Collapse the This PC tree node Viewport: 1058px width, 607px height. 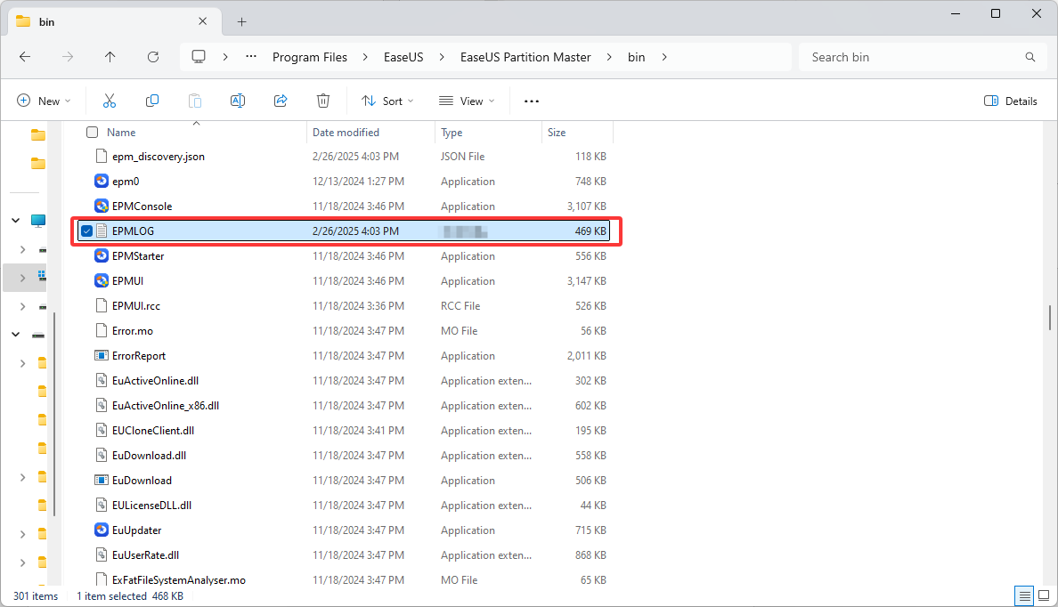pos(15,220)
